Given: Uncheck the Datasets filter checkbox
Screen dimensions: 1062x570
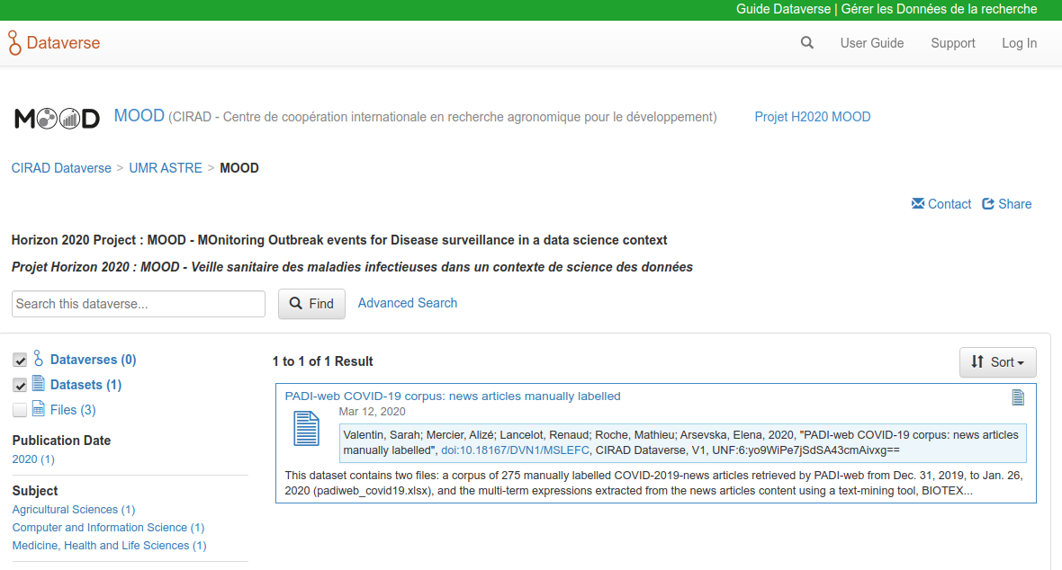Looking at the screenshot, I should (x=20, y=386).
